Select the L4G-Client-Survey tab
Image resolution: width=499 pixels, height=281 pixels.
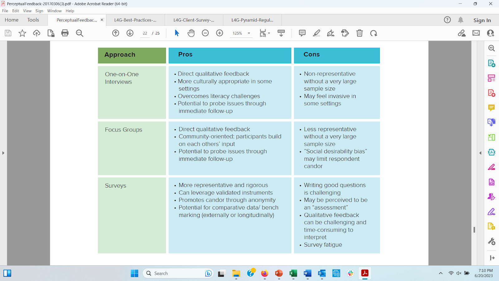pyautogui.click(x=194, y=20)
